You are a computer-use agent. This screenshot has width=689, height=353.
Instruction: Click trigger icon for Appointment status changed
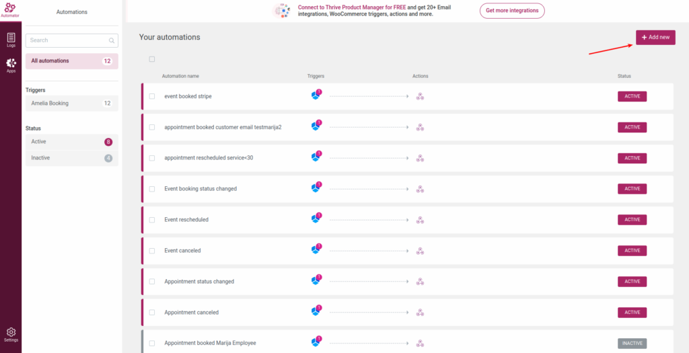[x=316, y=280]
